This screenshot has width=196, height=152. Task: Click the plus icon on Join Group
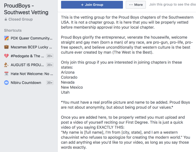point(82,5)
